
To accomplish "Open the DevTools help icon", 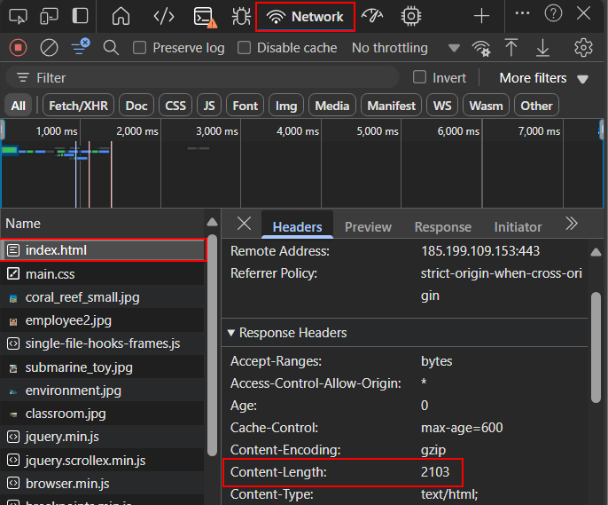I will pos(553,13).
